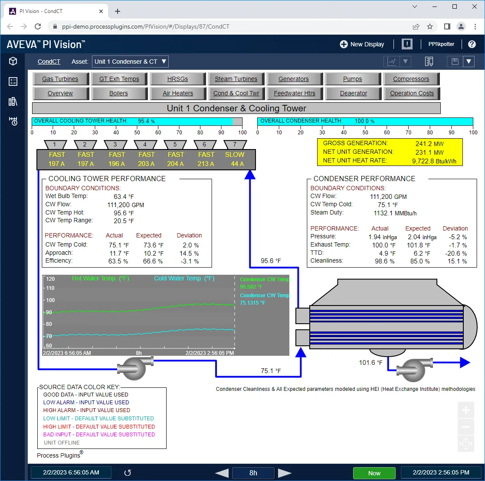Open the Compressors display
Screen dimensions: 485x481
click(411, 79)
